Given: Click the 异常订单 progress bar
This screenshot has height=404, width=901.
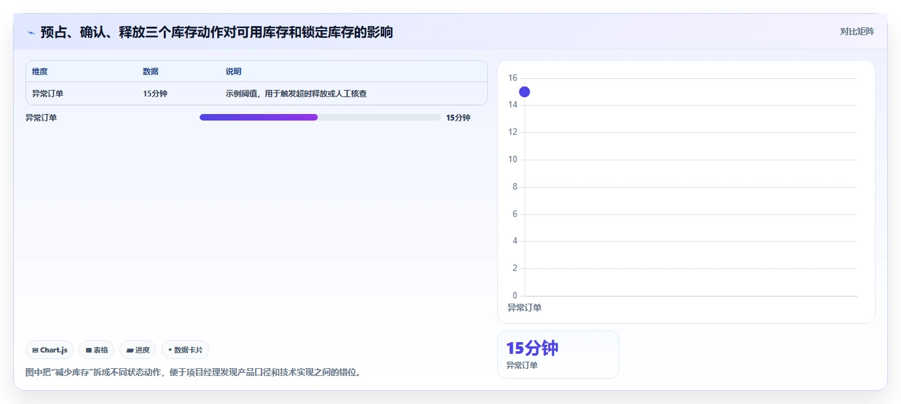Looking at the screenshot, I should point(320,117).
